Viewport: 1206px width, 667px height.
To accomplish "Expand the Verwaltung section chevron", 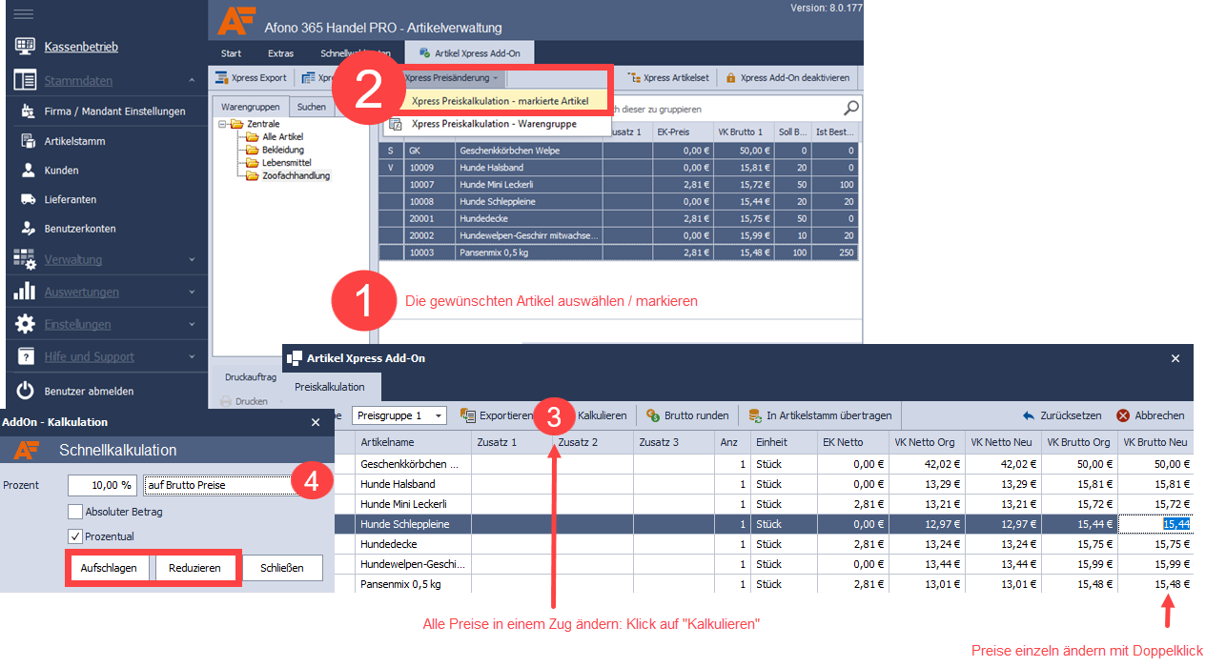I will tap(192, 259).
